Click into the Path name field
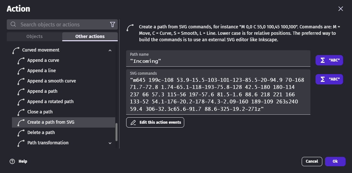 pyautogui.click(x=218, y=61)
